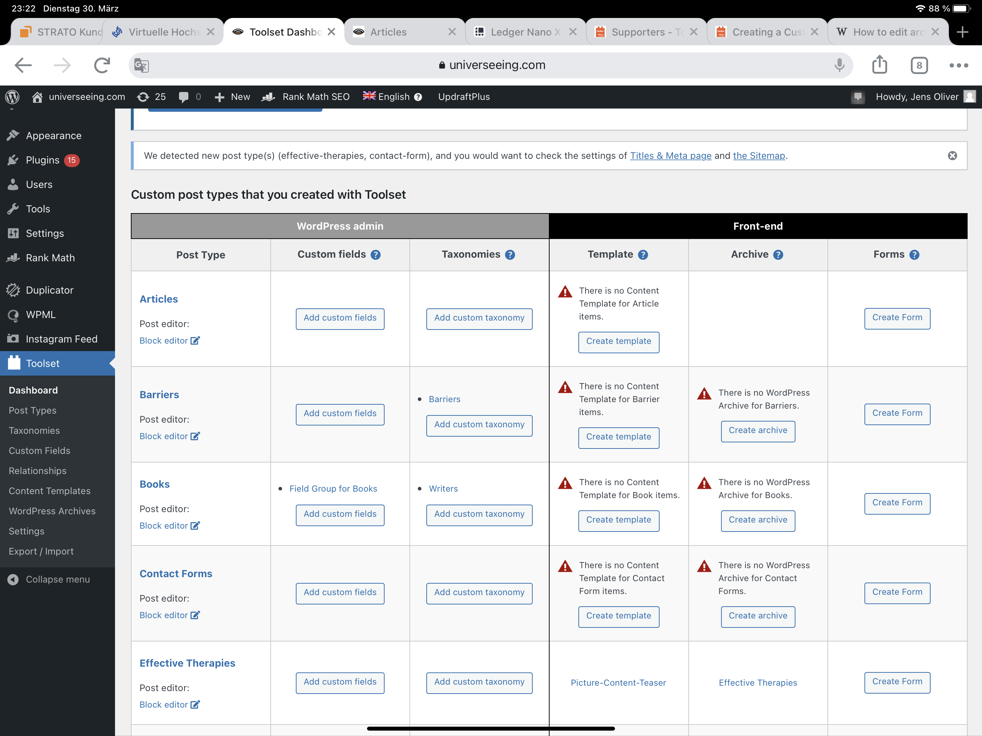Open the English language switcher

[x=386, y=97]
